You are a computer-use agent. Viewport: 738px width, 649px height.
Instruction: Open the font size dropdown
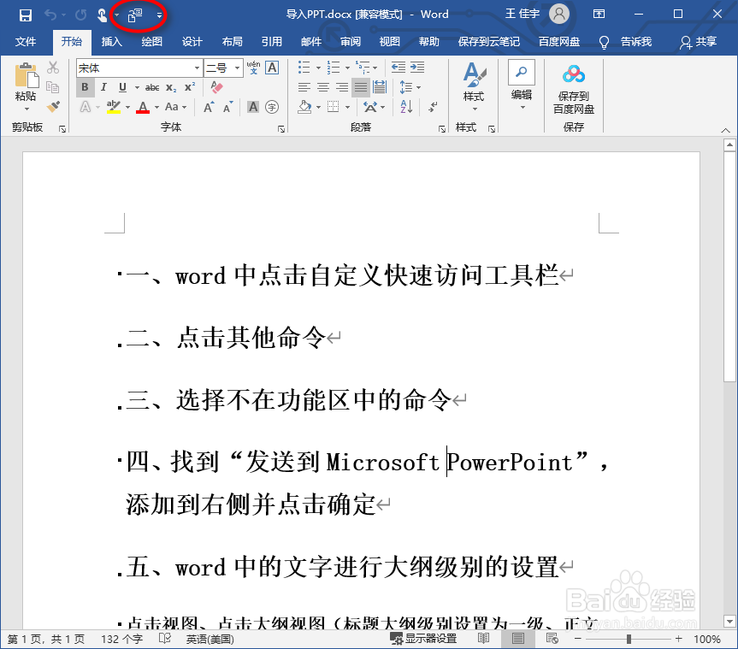tap(237, 68)
